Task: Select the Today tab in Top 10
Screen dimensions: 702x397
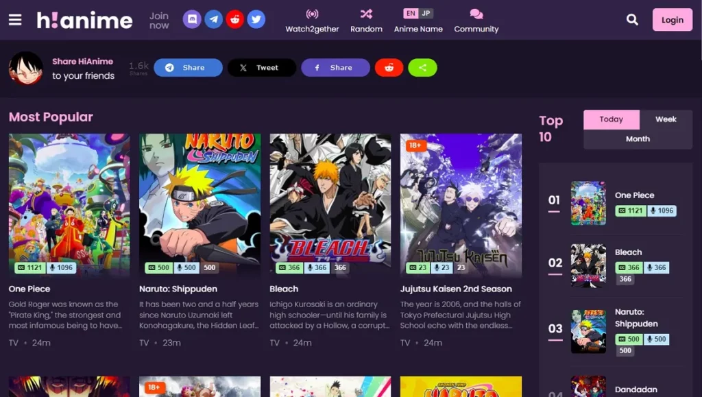Action: point(611,119)
